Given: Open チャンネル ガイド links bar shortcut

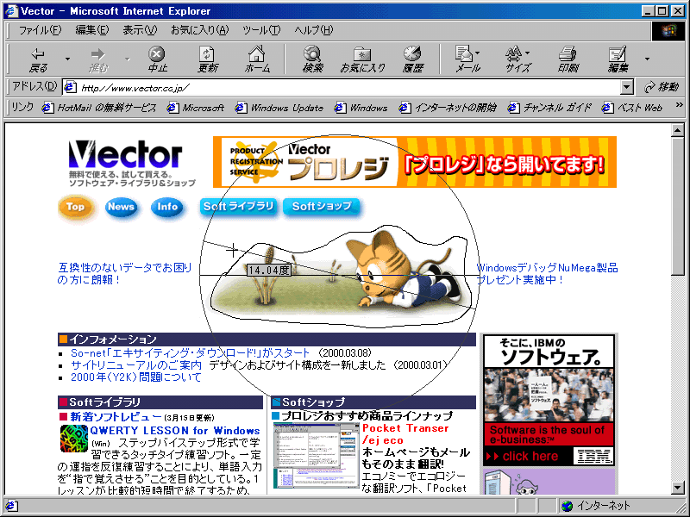Looking at the screenshot, I should 549,108.
